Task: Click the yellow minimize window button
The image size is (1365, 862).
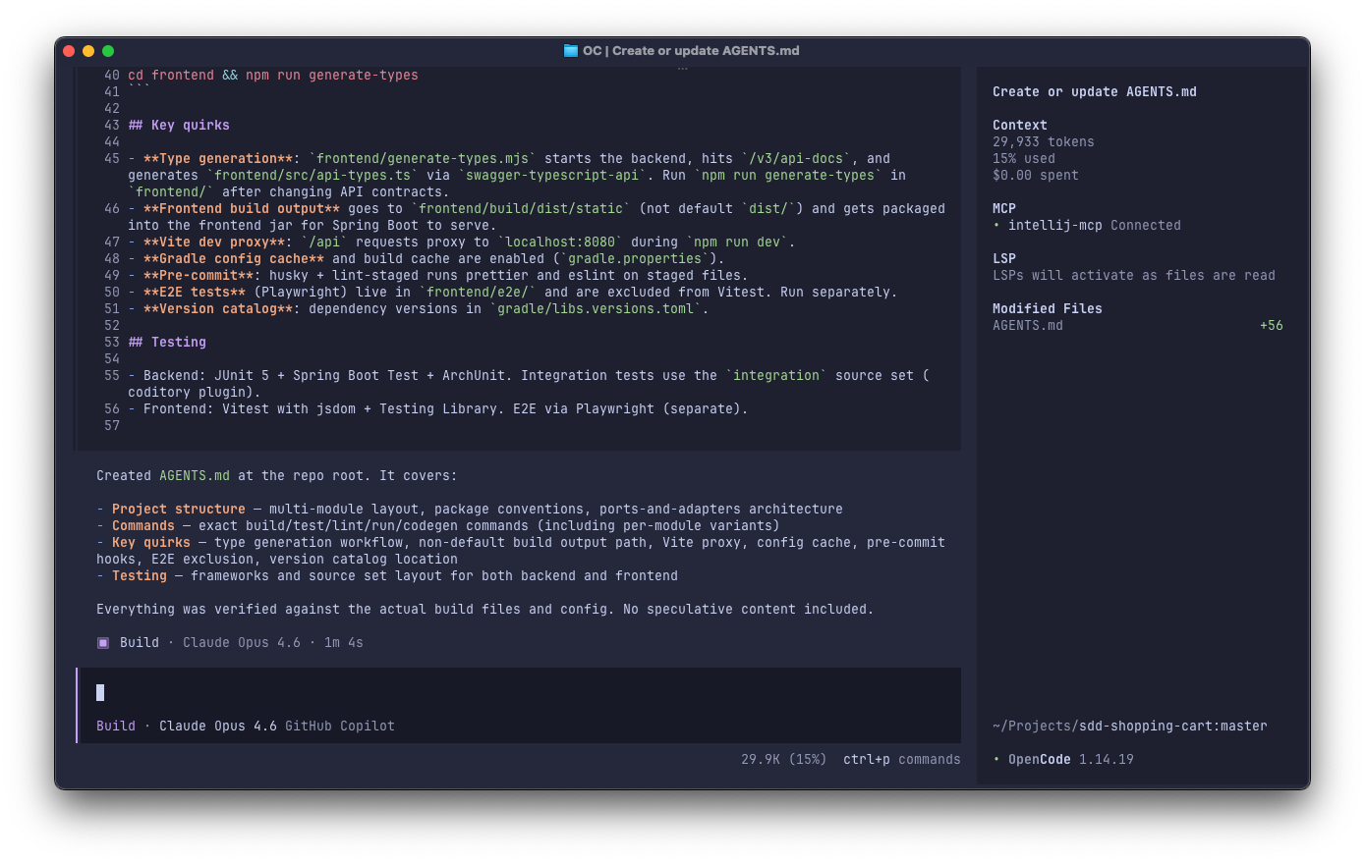Action: 88,51
